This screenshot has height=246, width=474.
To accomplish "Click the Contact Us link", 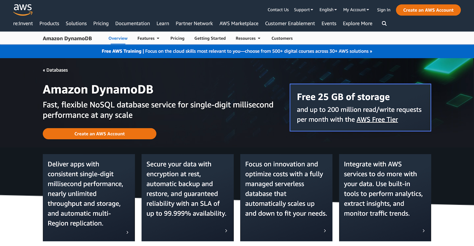I will click(x=278, y=10).
